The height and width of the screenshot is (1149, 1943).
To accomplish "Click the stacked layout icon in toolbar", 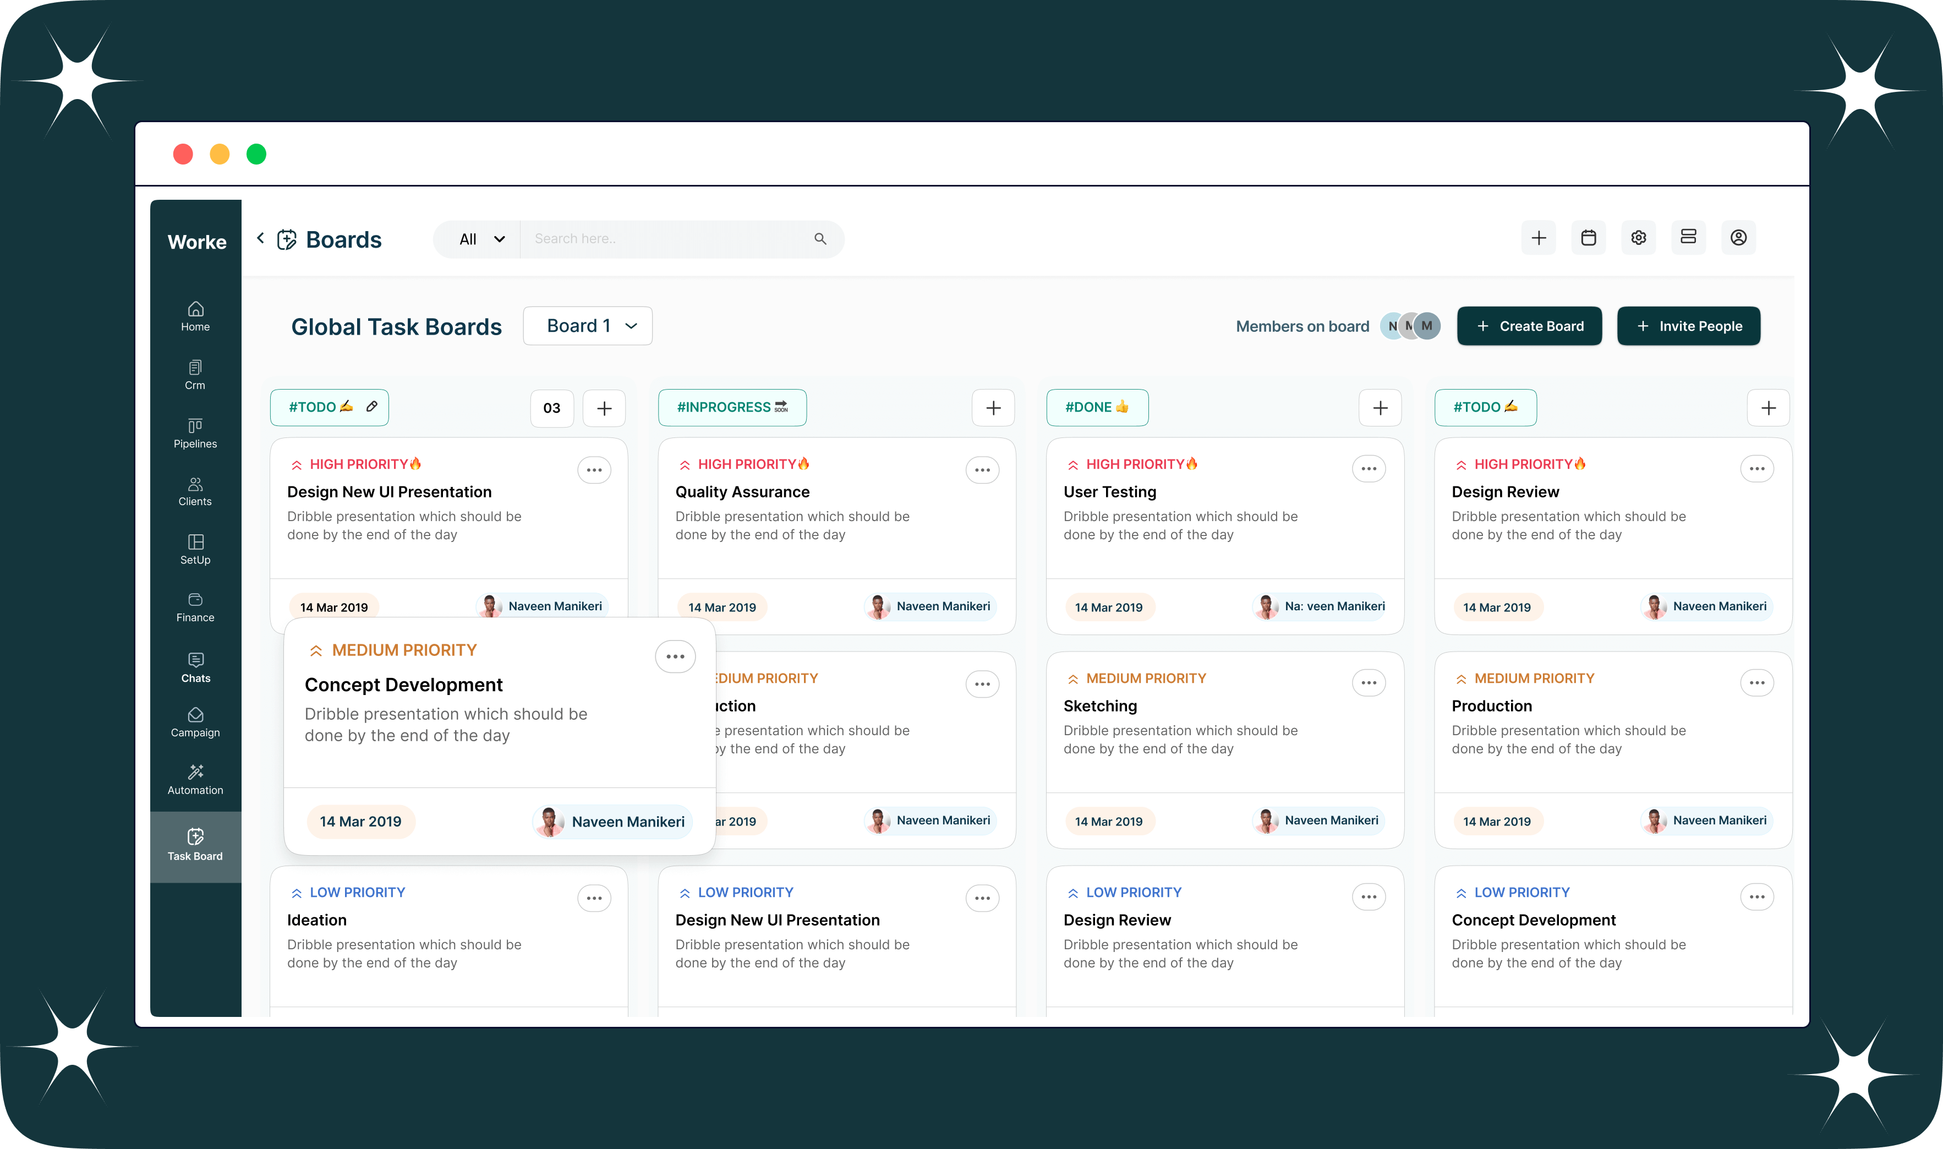I will 1688,238.
